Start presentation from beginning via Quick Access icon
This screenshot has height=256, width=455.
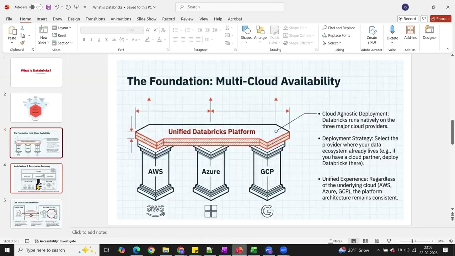click(x=76, y=7)
